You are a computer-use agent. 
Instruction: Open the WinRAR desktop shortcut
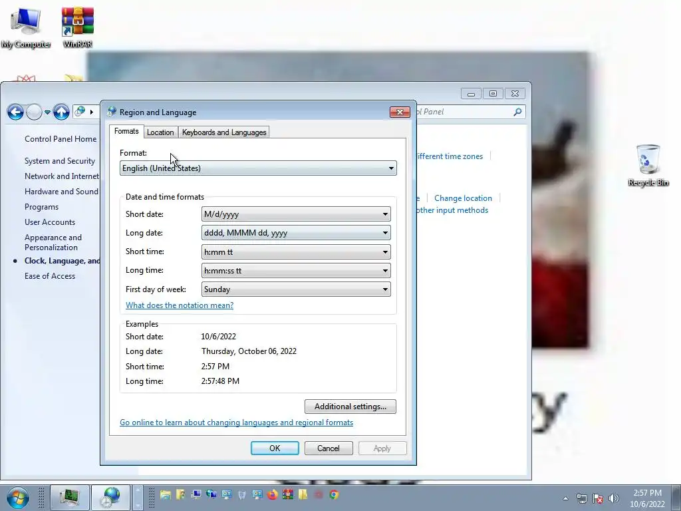tap(77, 28)
